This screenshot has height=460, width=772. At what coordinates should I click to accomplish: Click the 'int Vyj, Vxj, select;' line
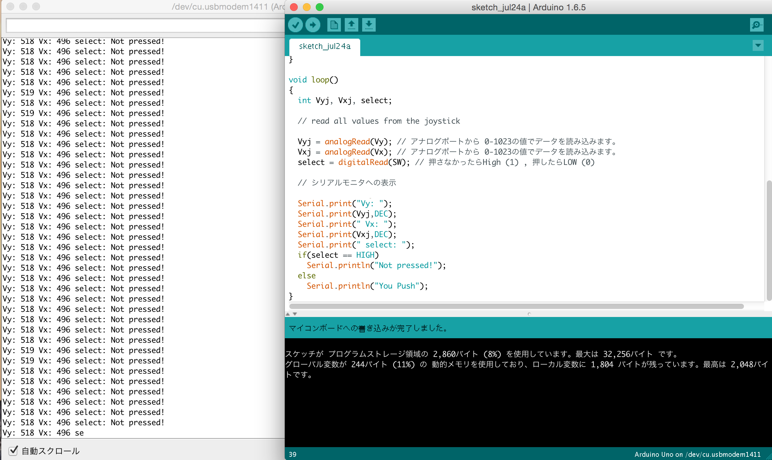[x=345, y=100]
